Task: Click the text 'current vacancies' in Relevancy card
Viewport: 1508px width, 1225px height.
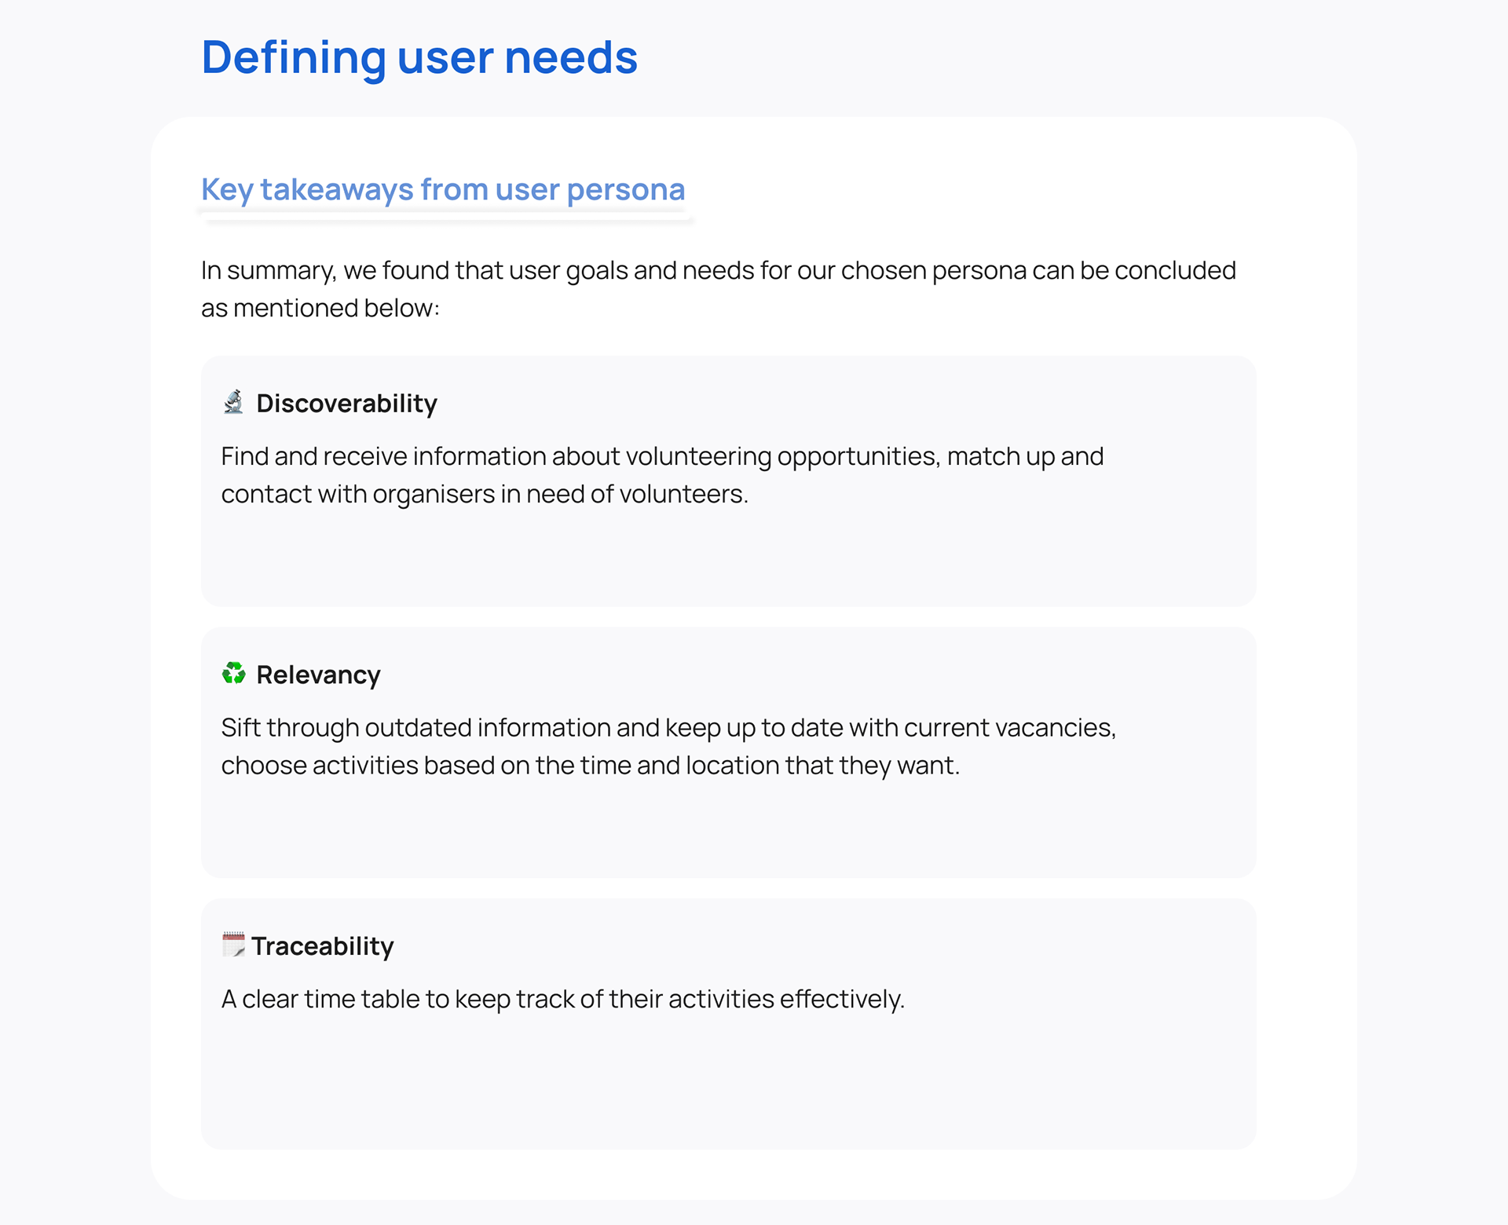Action: pyautogui.click(x=1008, y=728)
